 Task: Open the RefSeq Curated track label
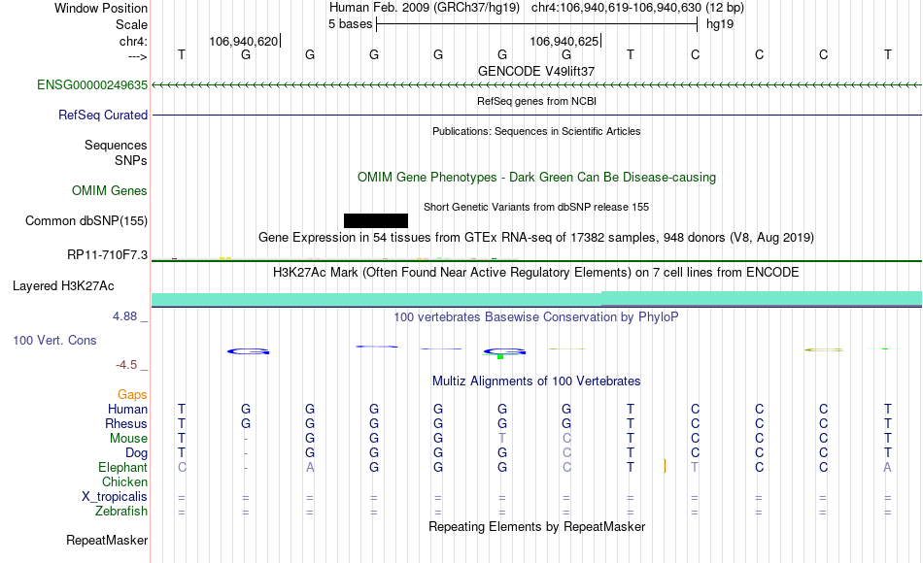click(102, 115)
